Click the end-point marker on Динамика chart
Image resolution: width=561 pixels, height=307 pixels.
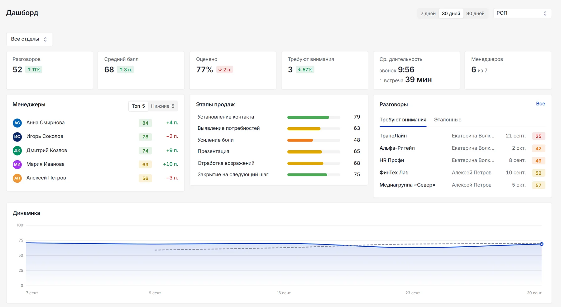coord(542,244)
